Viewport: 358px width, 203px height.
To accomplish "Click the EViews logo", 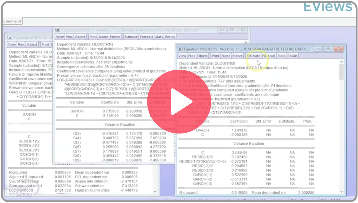I will (328, 7).
